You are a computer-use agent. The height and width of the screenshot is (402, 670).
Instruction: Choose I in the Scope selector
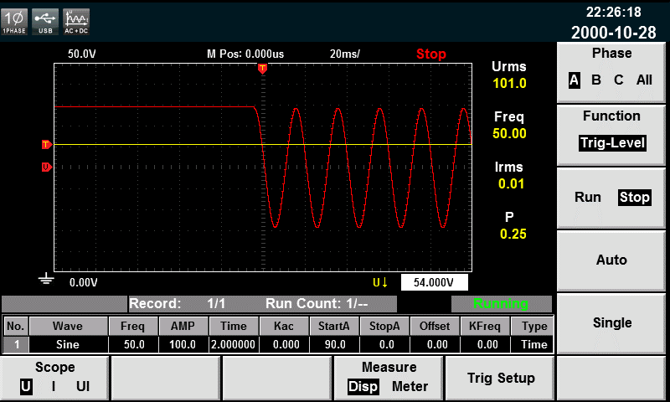pos(54,386)
